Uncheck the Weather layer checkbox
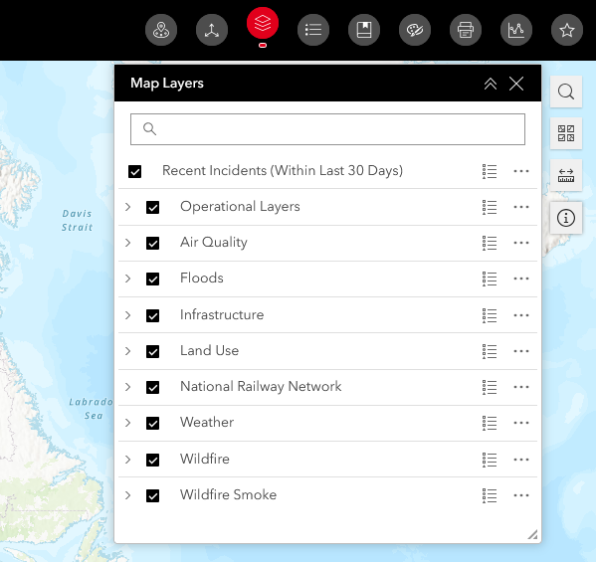Image resolution: width=596 pixels, height=562 pixels. coord(153,423)
